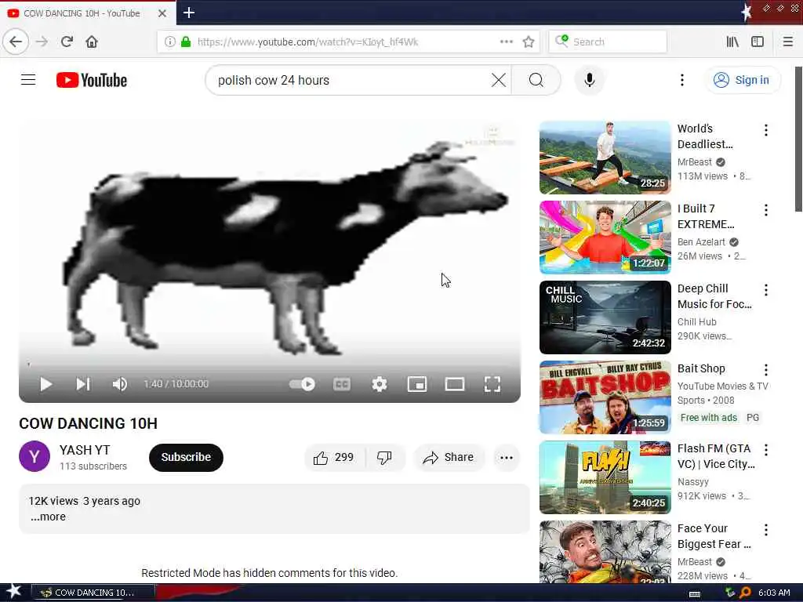Show sidebars with the sidebar icon
Image resolution: width=803 pixels, height=602 pixels.
(758, 42)
